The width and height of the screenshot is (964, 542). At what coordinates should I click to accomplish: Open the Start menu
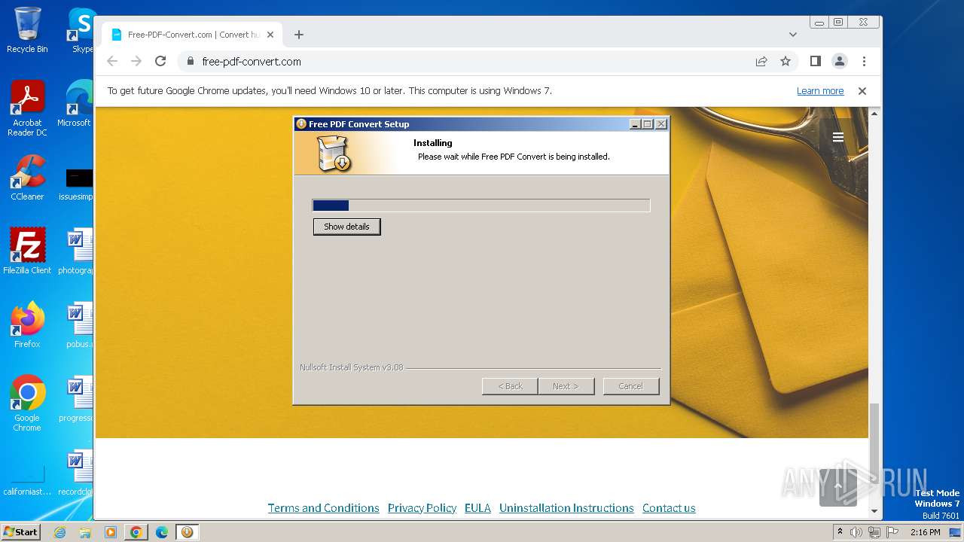click(20, 532)
